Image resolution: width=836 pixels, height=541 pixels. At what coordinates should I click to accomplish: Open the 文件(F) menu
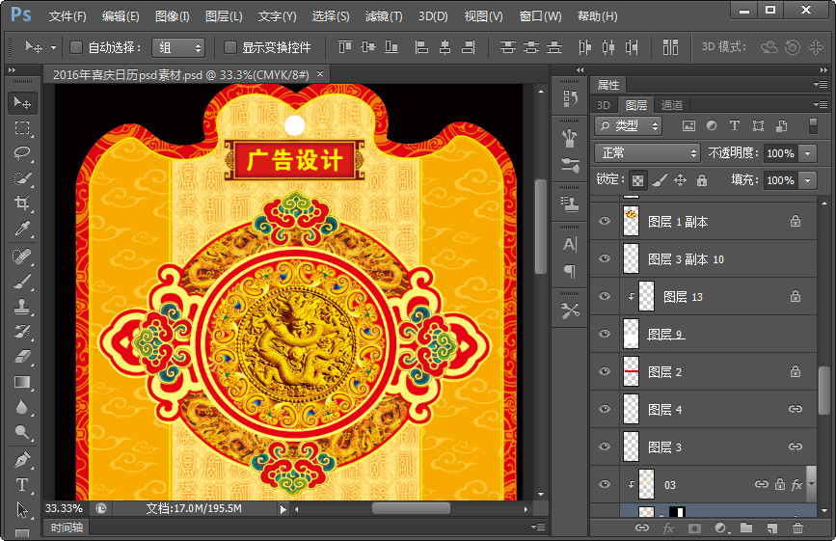coord(67,16)
